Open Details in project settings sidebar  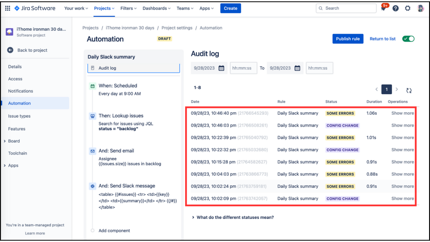(x=15, y=67)
